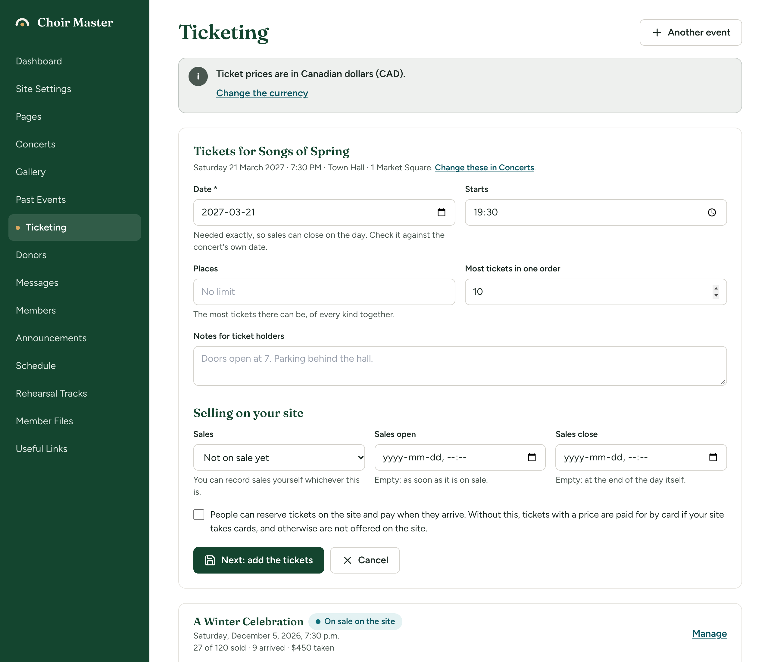Screen dimensions: 771x662
Task: Select Ticketing in sidebar
Action: pyautogui.click(x=74, y=227)
